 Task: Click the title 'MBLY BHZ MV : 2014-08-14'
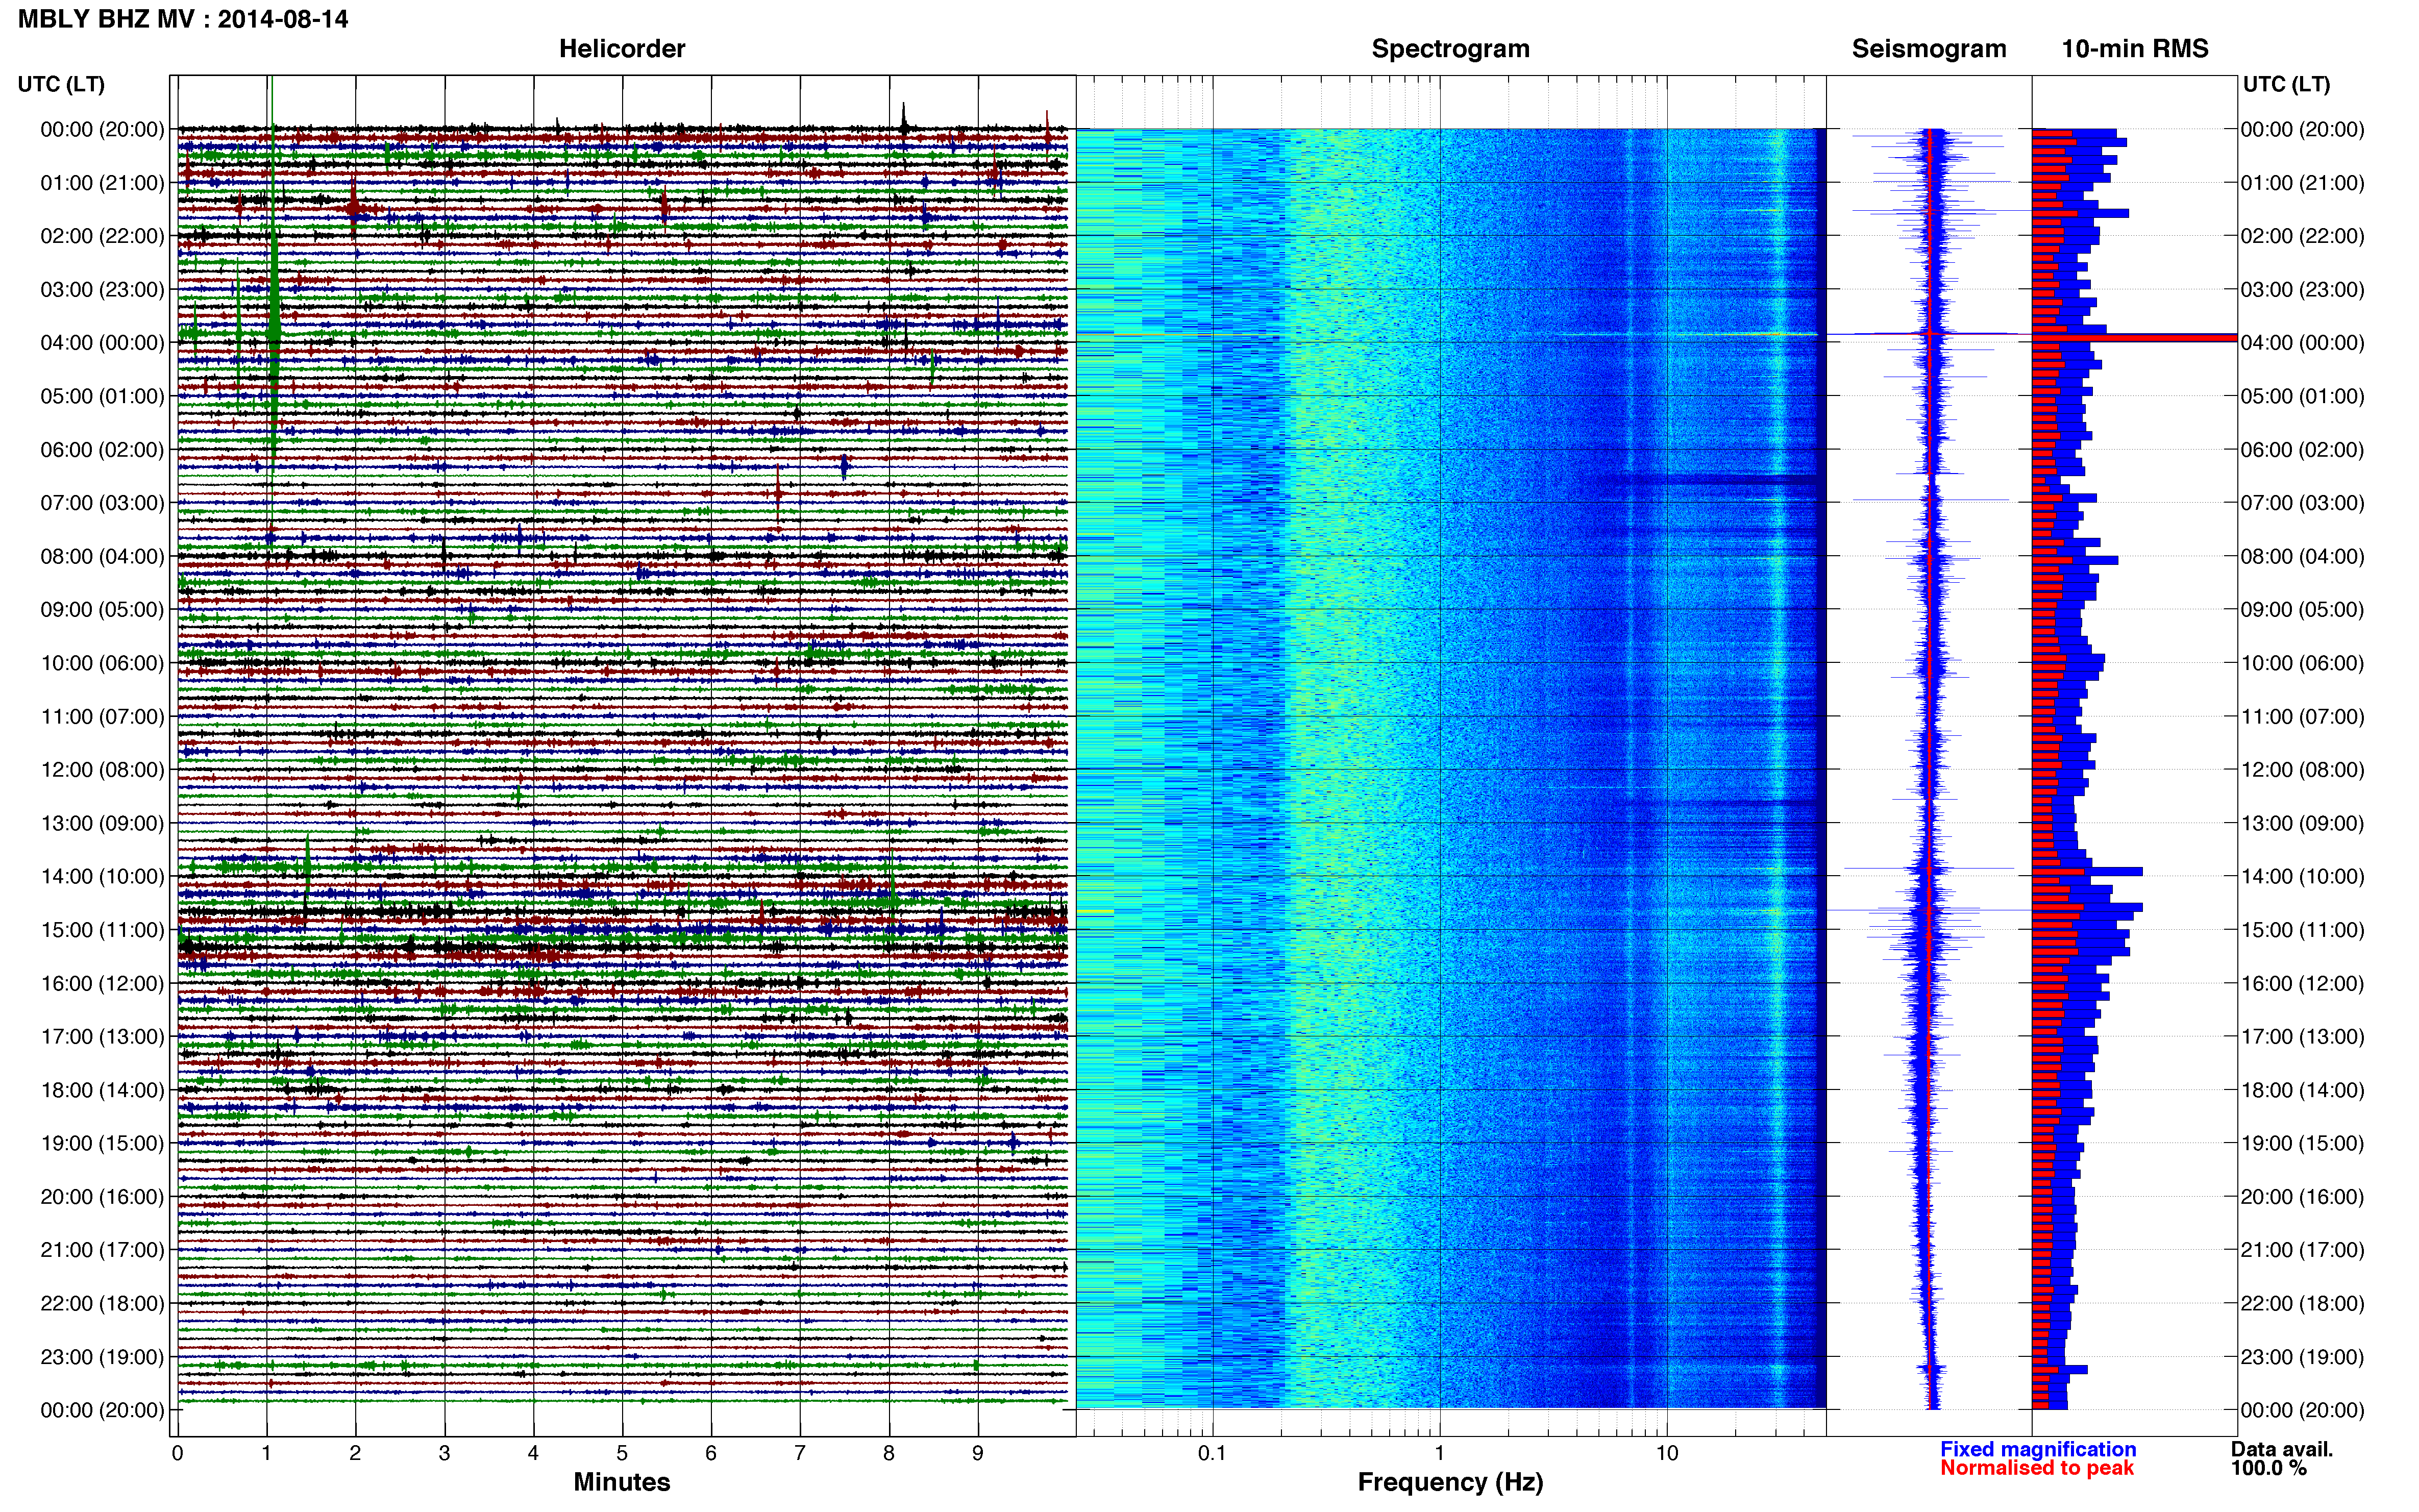[183, 19]
